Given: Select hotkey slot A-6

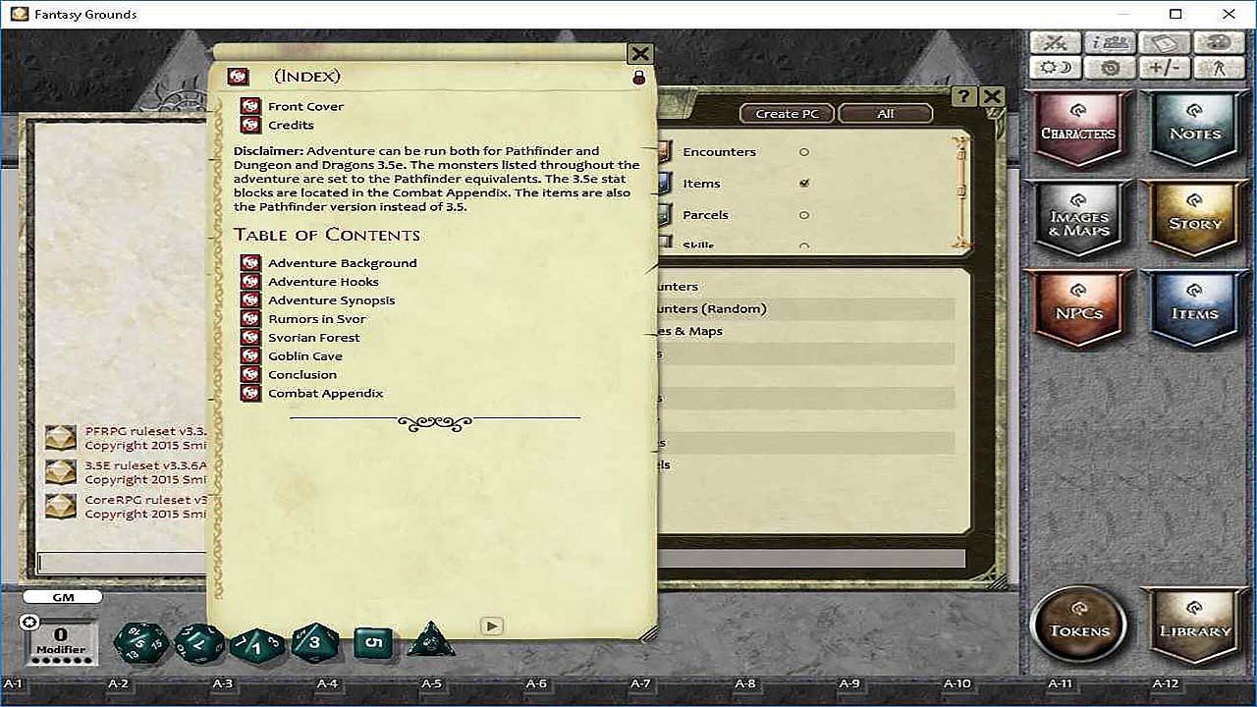Looking at the screenshot, I should [x=536, y=683].
